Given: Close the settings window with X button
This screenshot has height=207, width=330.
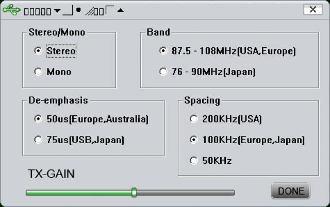Looking at the screenshot, I should (313, 9).
